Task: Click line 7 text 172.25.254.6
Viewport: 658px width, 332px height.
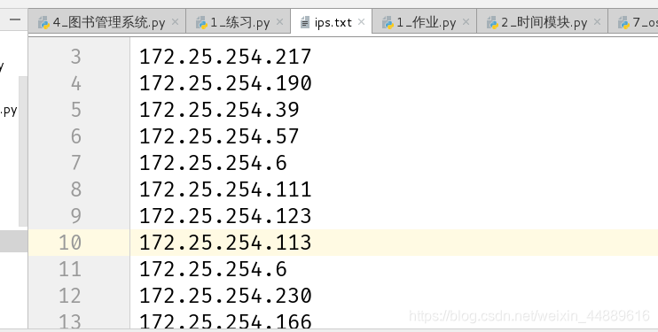Action: (x=213, y=163)
